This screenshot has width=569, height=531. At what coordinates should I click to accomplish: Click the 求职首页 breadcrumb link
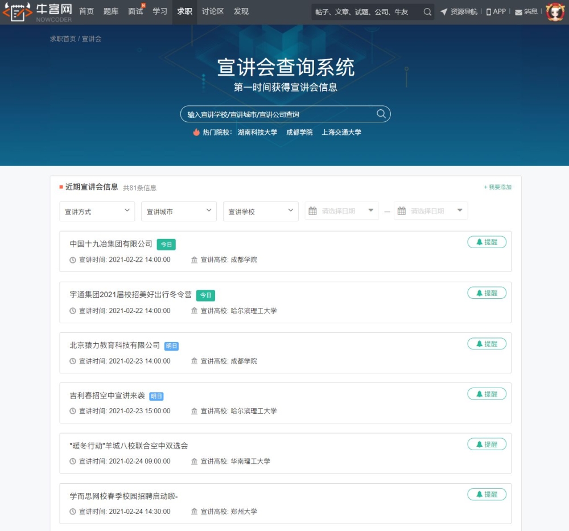(x=63, y=39)
